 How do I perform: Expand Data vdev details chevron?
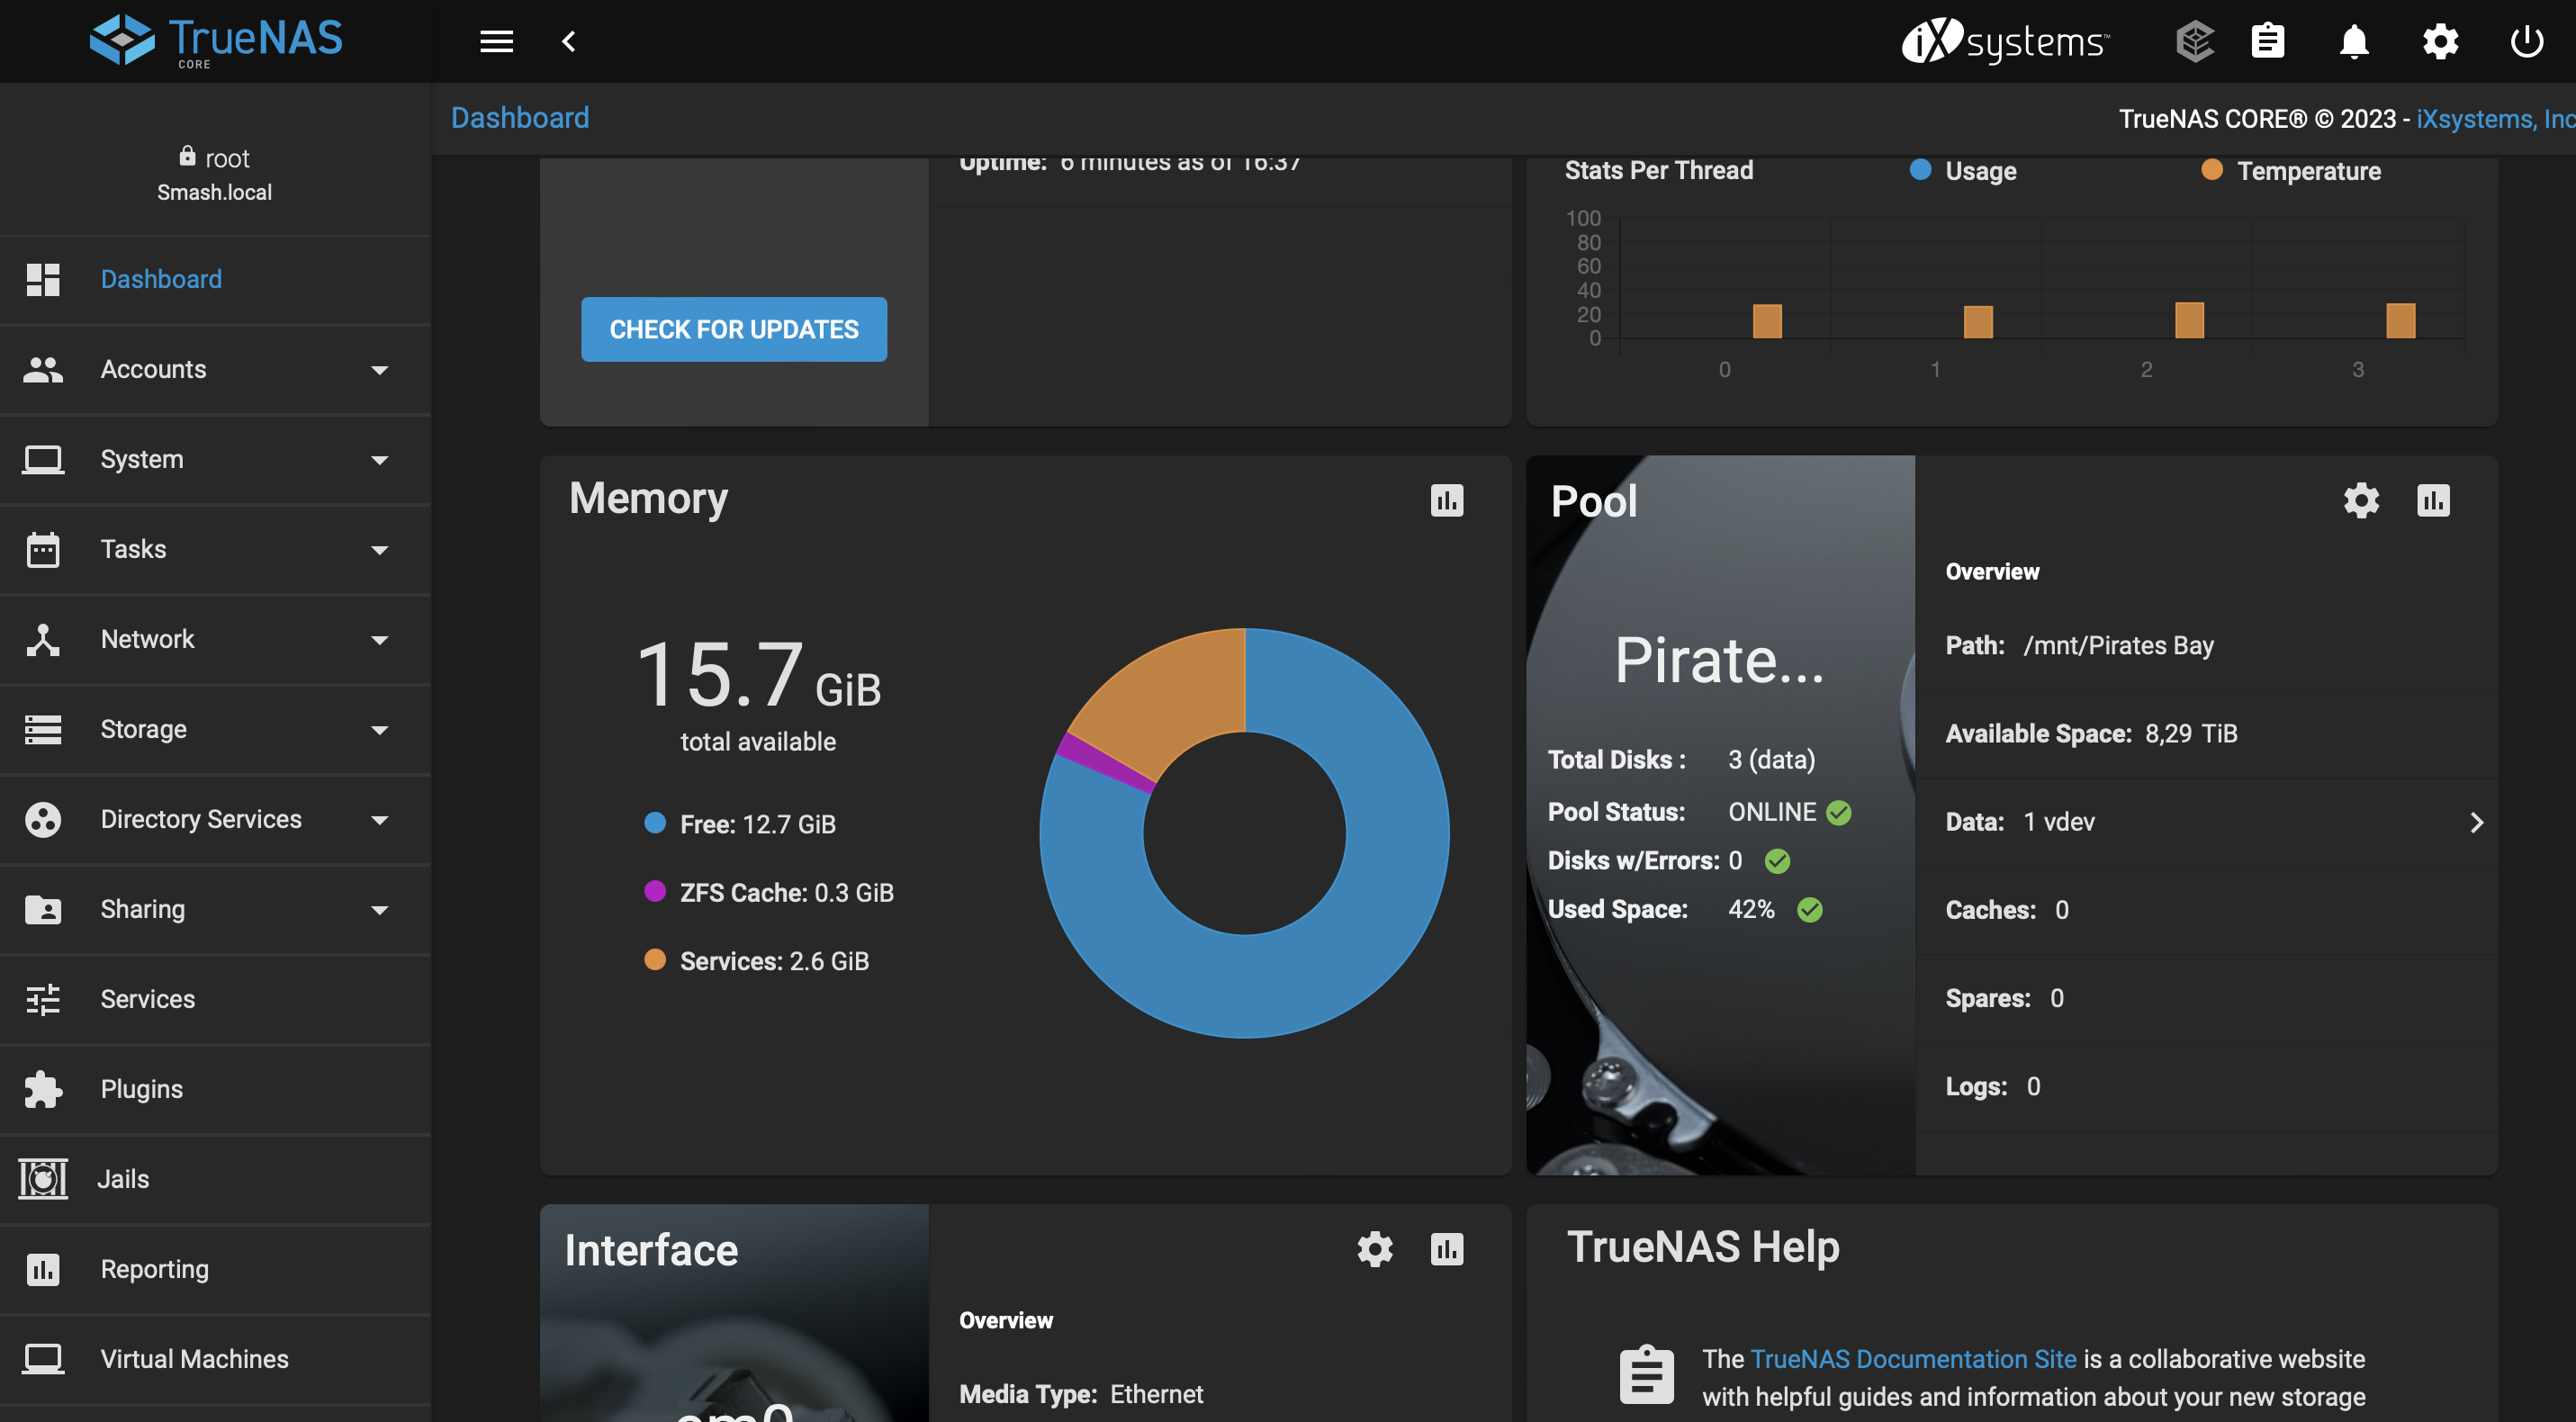pos(2476,822)
